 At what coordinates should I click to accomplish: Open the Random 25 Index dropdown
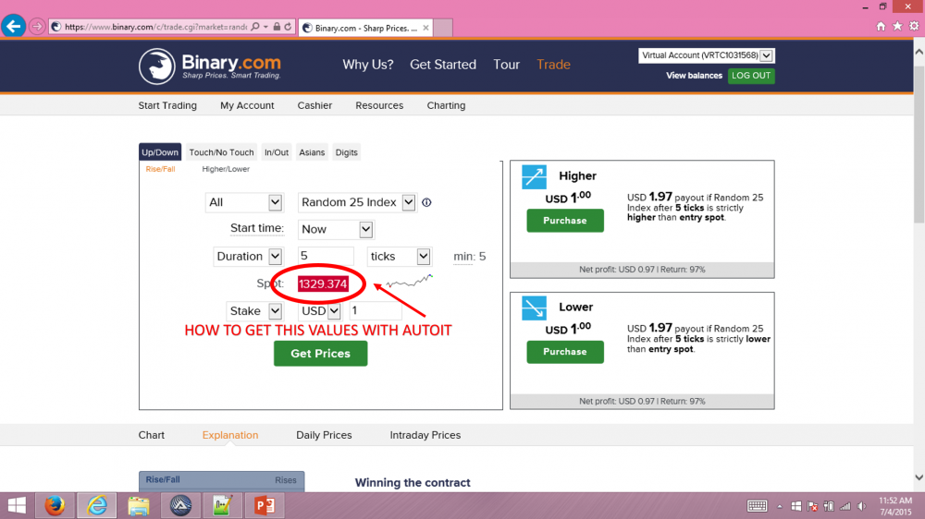[x=357, y=202]
